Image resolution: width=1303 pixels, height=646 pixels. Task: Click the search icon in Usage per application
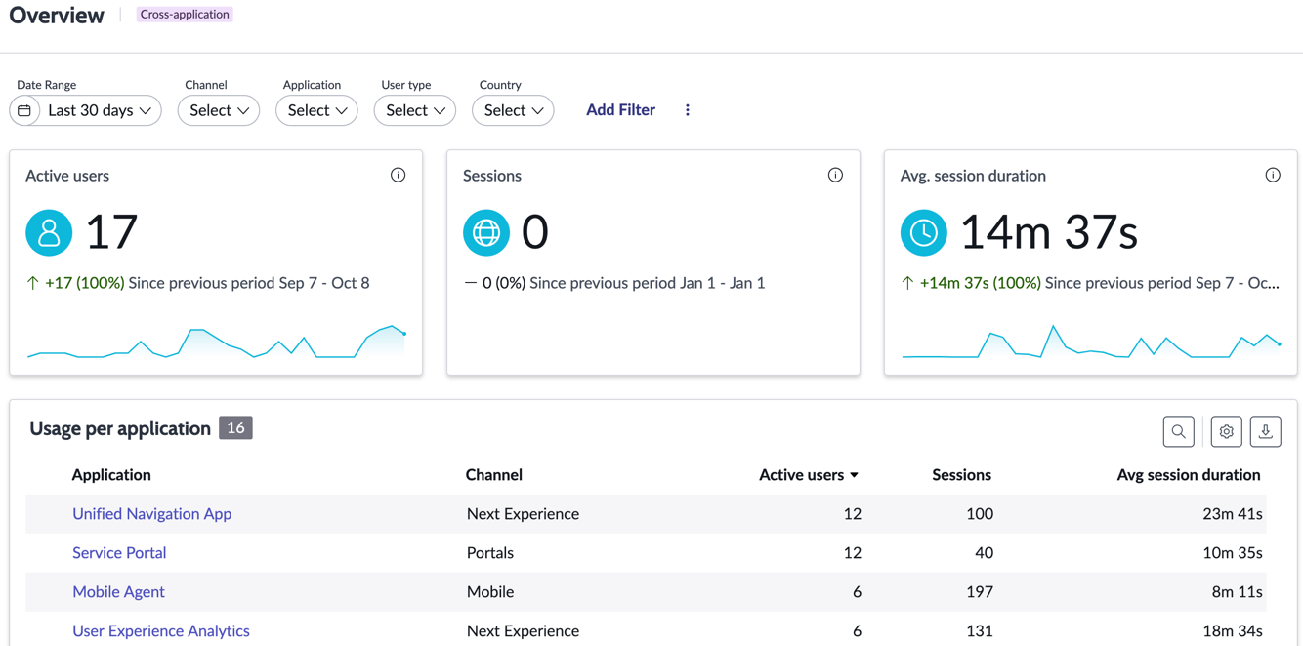pos(1179,431)
